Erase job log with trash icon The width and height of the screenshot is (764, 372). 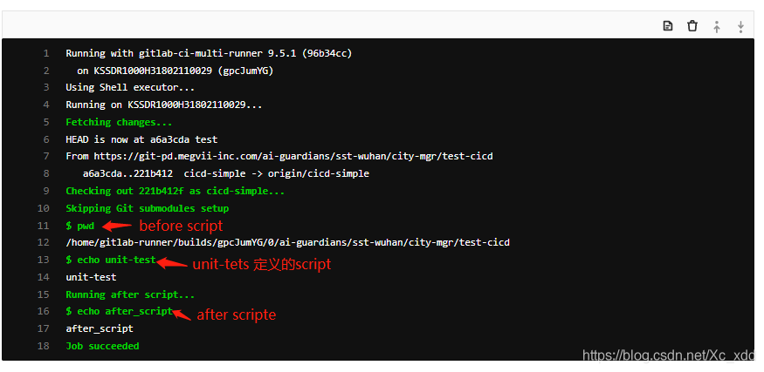[692, 26]
